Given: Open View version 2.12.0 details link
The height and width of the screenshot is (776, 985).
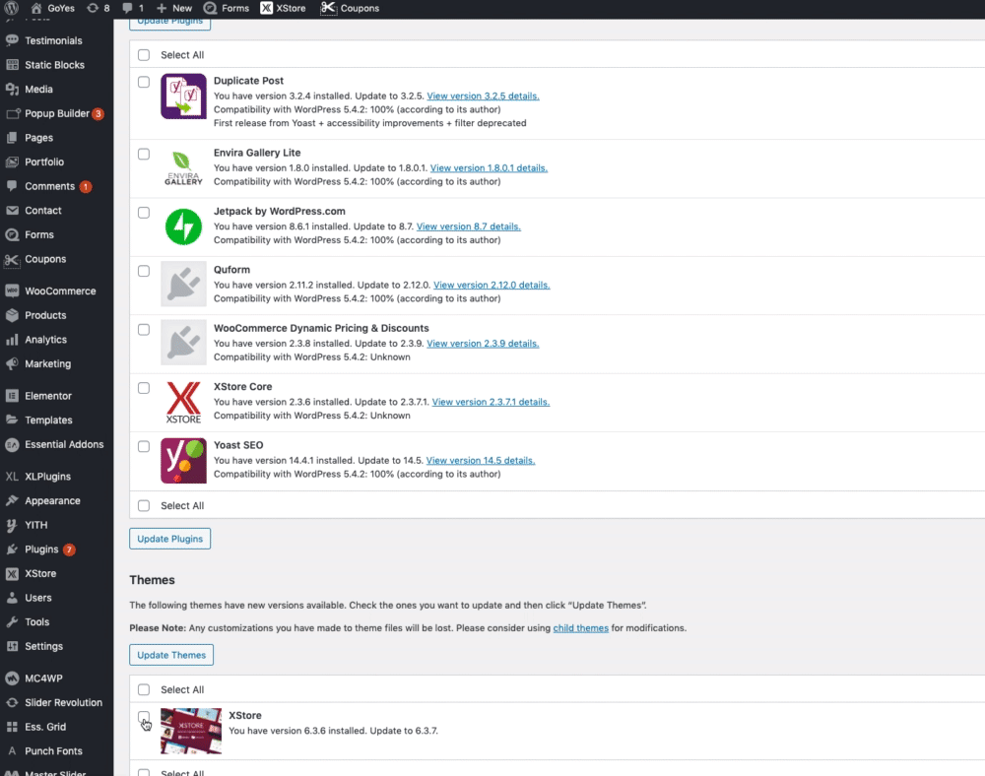Looking at the screenshot, I should pos(492,285).
